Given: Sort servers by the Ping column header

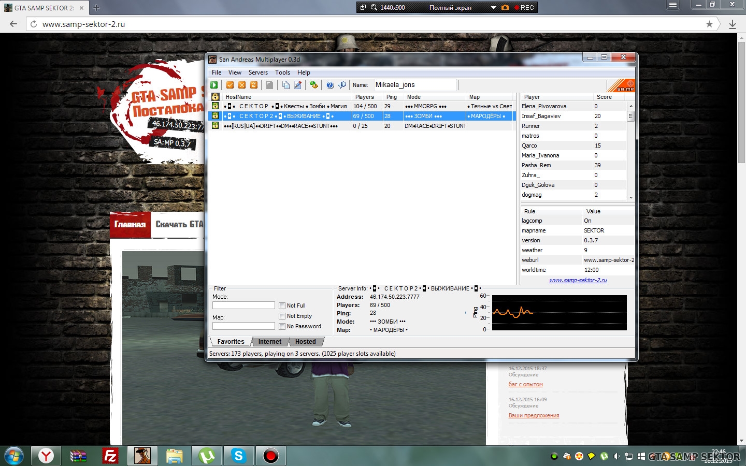Looking at the screenshot, I should click(392, 97).
